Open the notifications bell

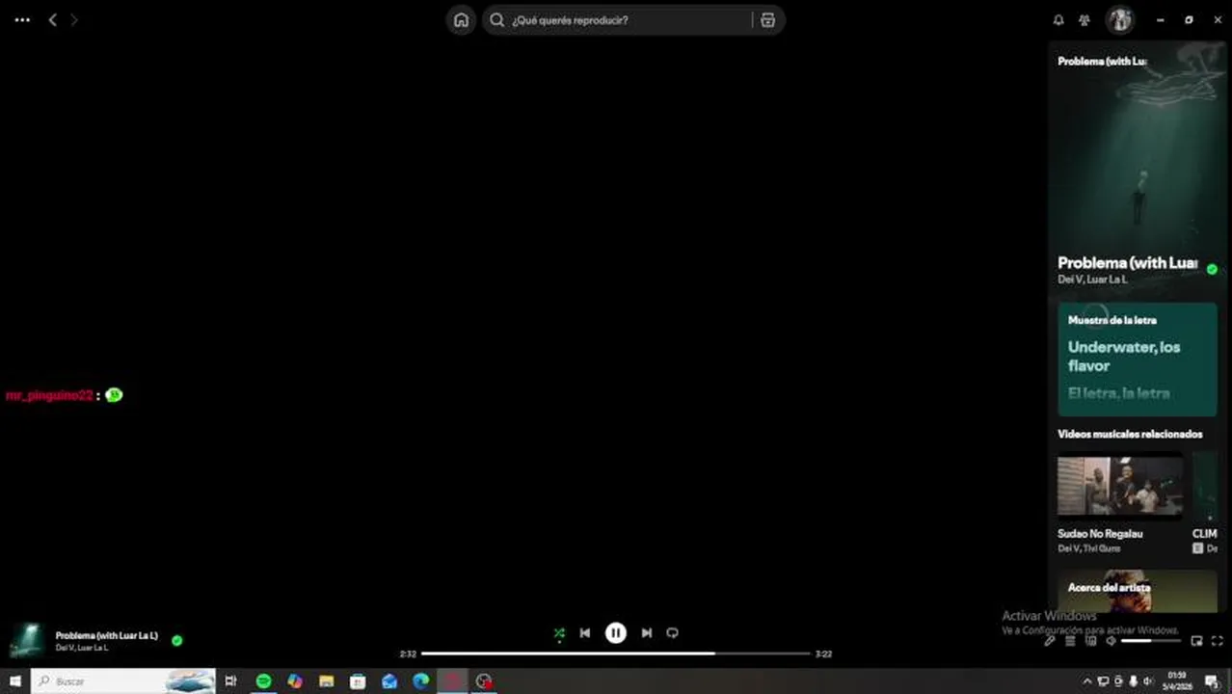[1058, 20]
